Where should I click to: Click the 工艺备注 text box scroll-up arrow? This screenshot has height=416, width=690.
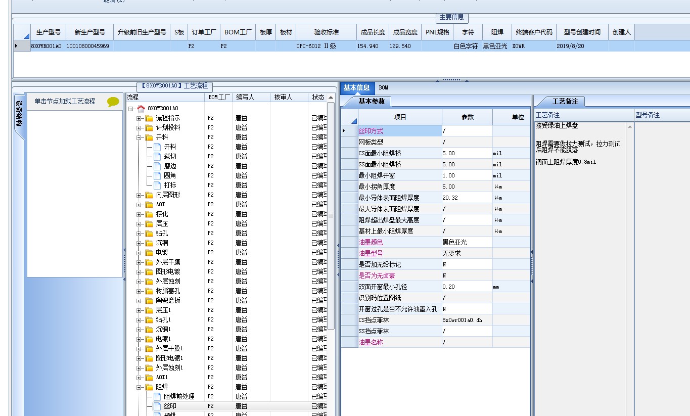630,127
